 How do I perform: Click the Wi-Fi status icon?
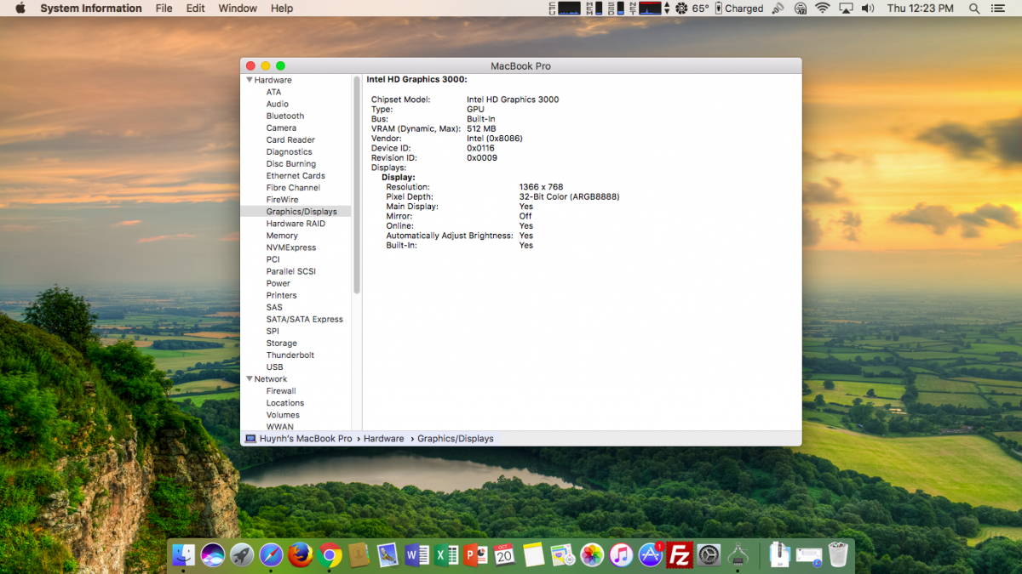tap(822, 9)
